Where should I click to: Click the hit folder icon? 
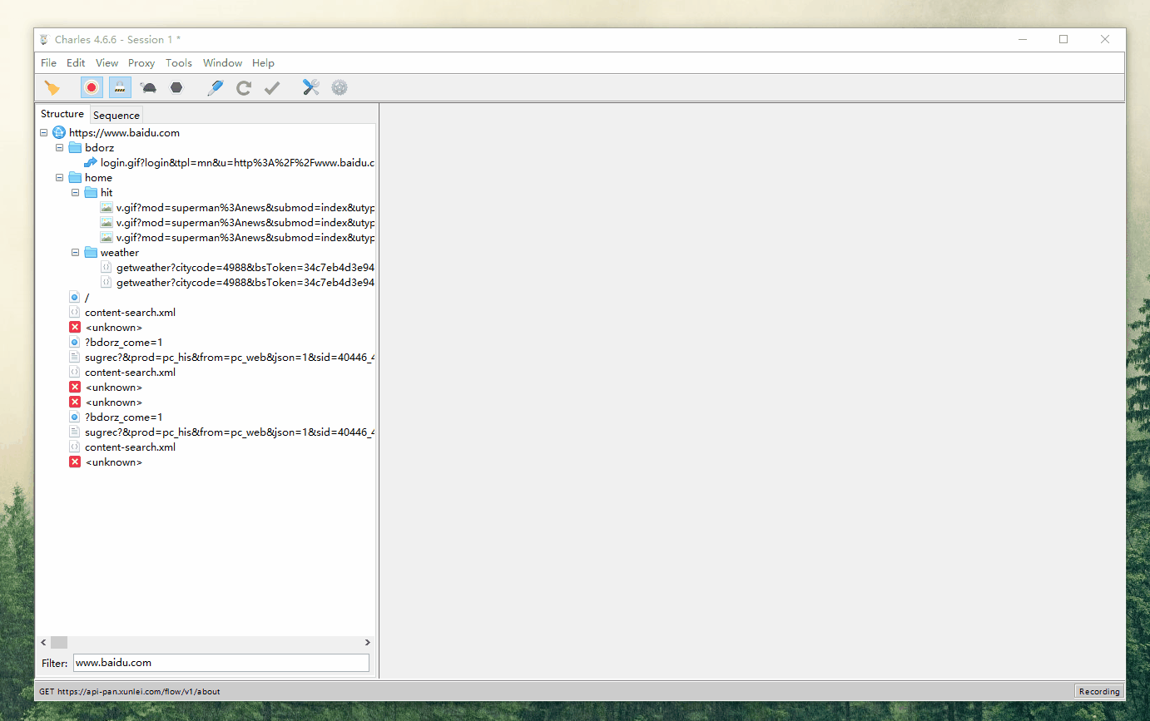coord(91,193)
